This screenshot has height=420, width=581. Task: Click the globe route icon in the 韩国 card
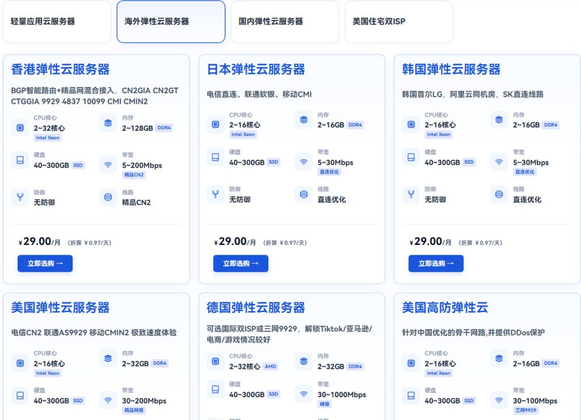click(x=499, y=194)
